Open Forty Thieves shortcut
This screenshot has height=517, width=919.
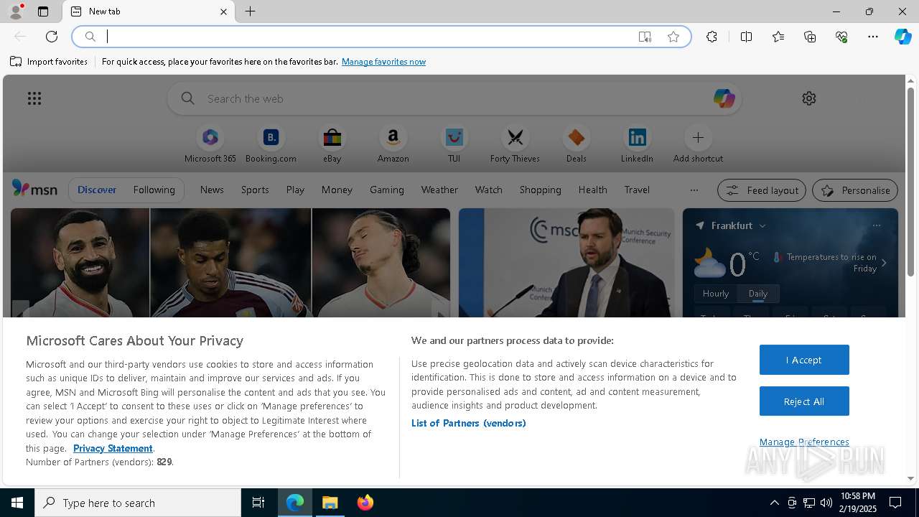pyautogui.click(x=515, y=144)
